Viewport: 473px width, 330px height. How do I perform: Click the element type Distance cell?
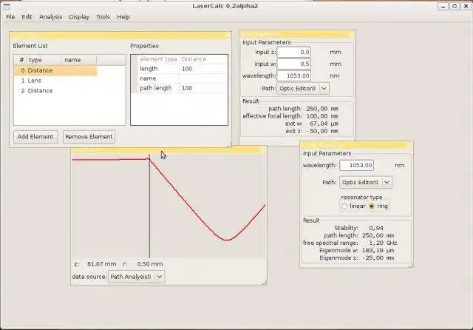[x=203, y=59]
